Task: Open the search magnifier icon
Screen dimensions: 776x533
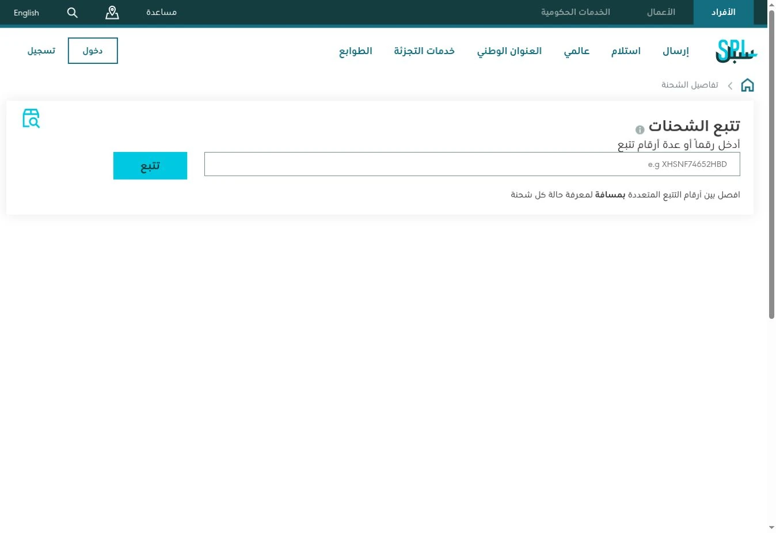Action: tap(72, 13)
